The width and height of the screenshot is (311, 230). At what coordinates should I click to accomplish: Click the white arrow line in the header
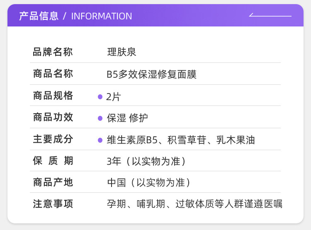pos(270,16)
